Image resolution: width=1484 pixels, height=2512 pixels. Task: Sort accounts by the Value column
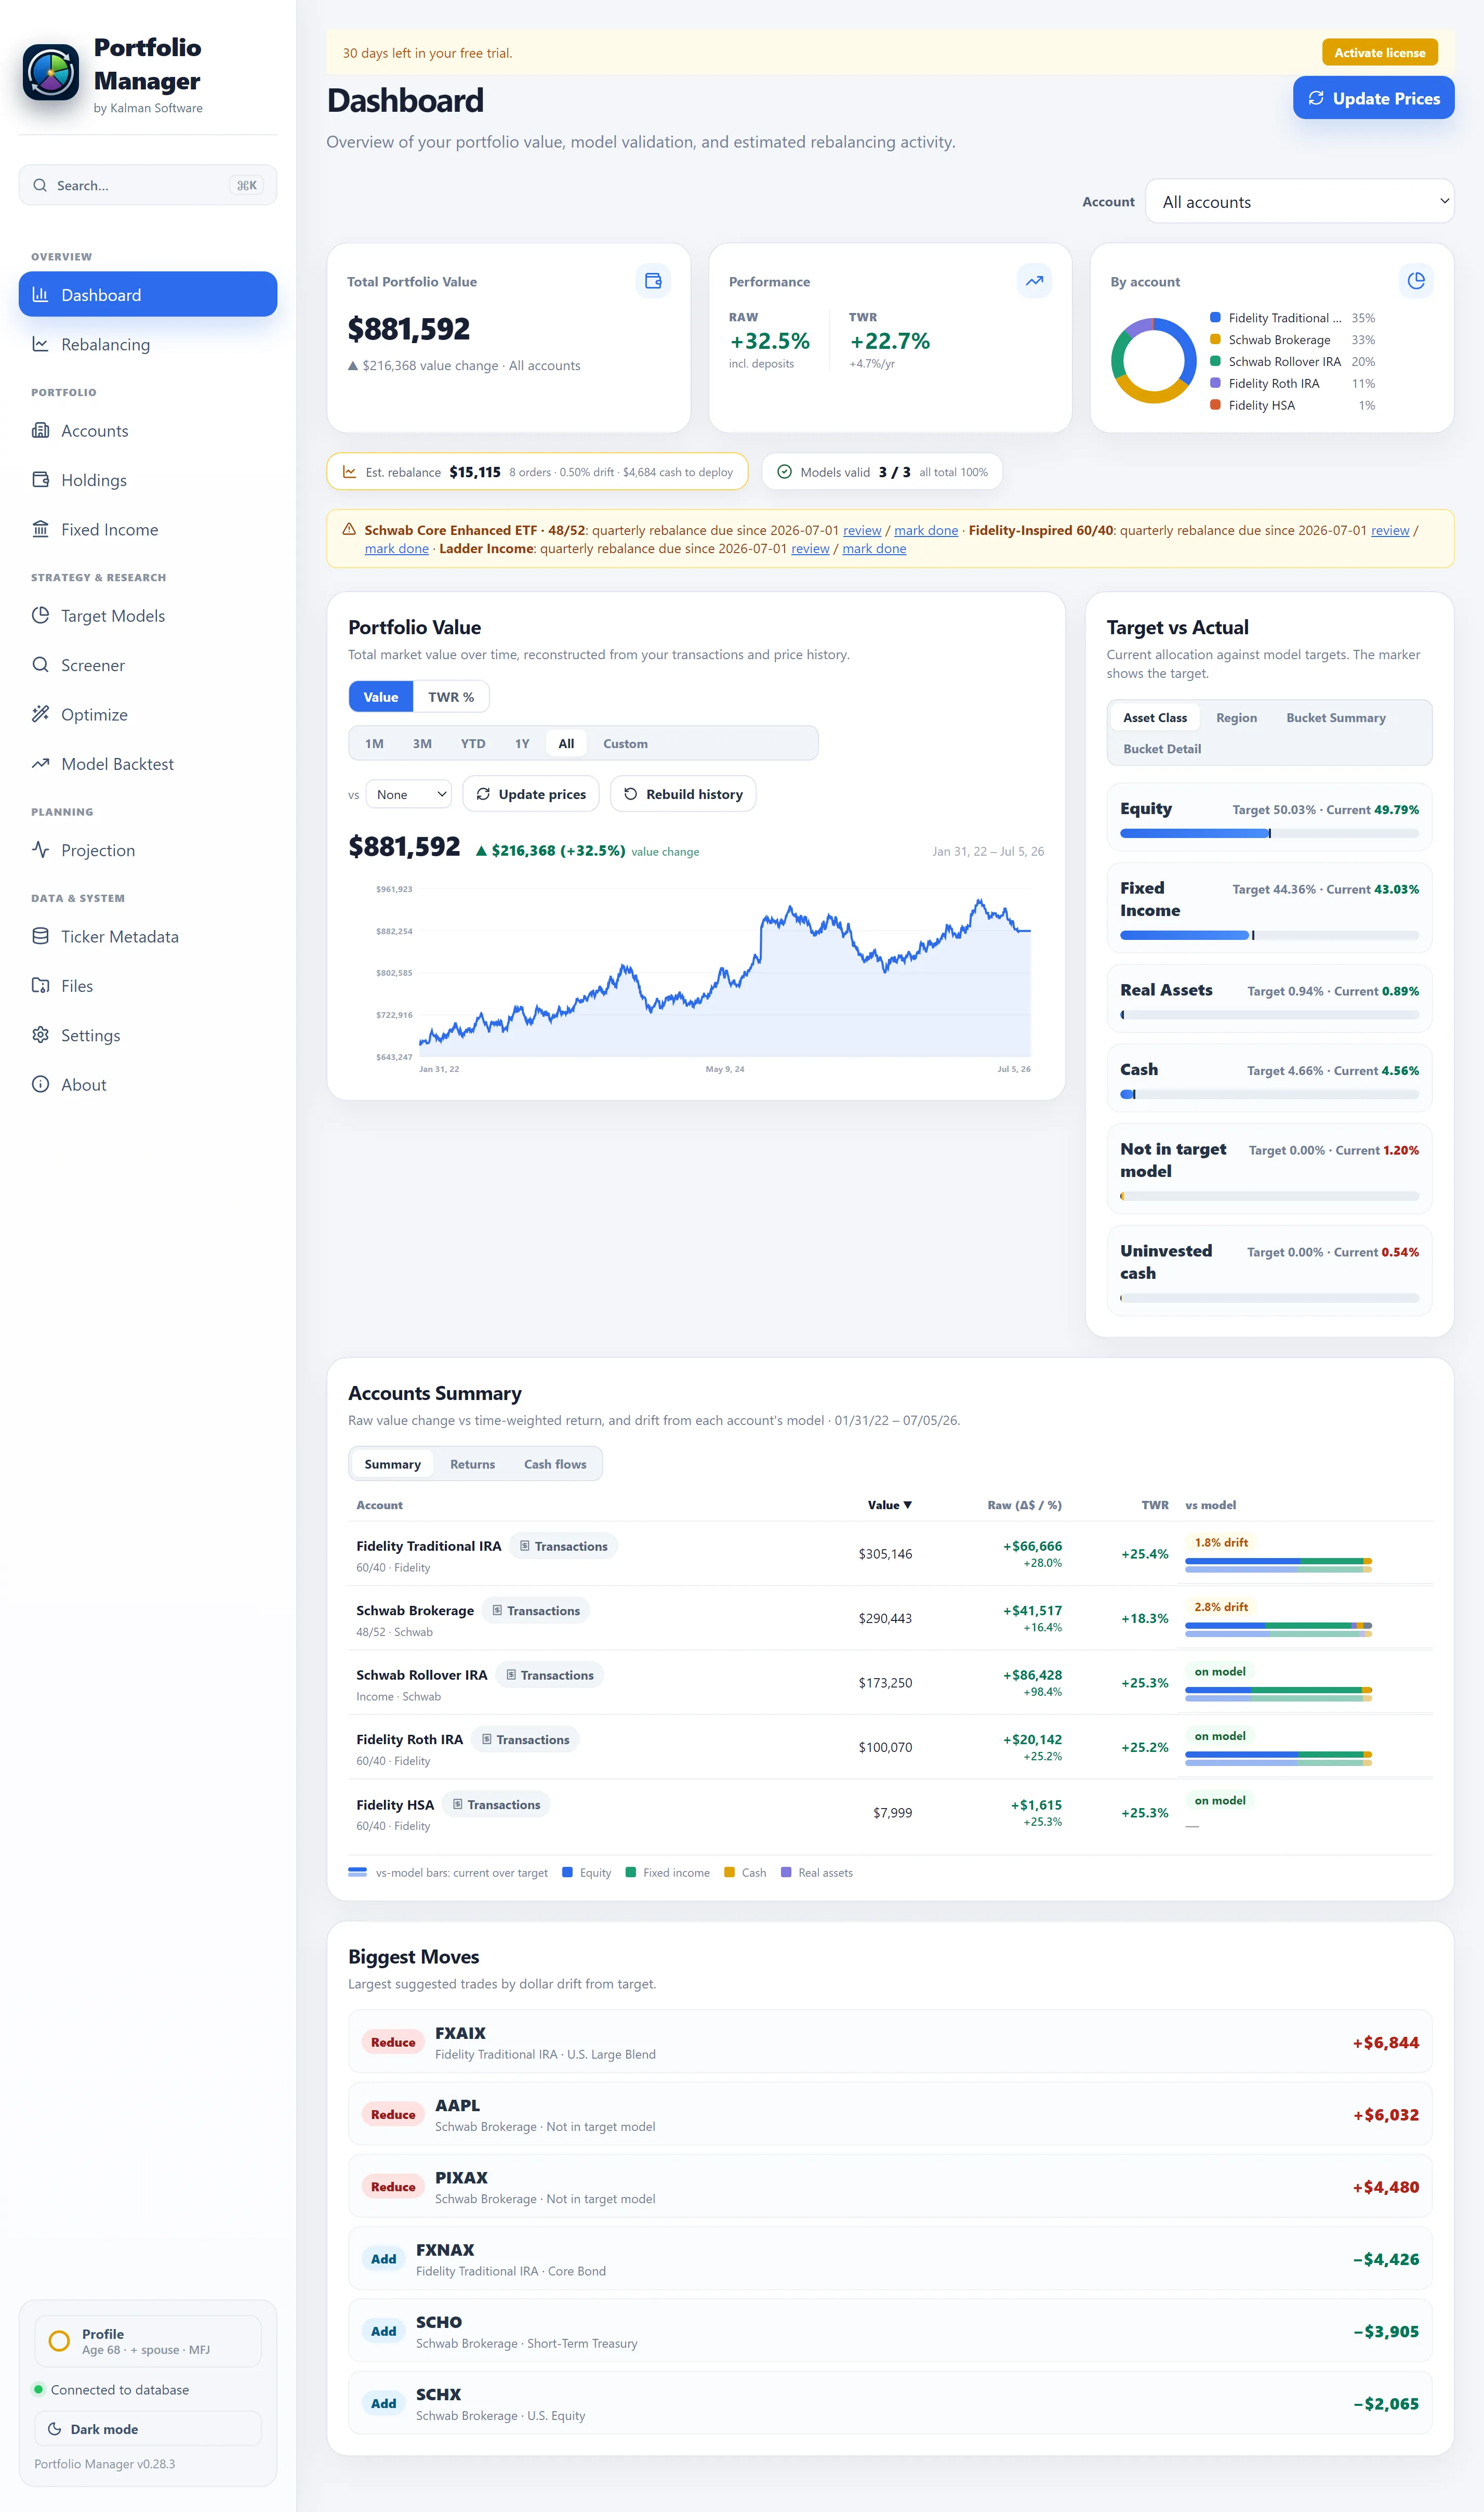(889, 1504)
